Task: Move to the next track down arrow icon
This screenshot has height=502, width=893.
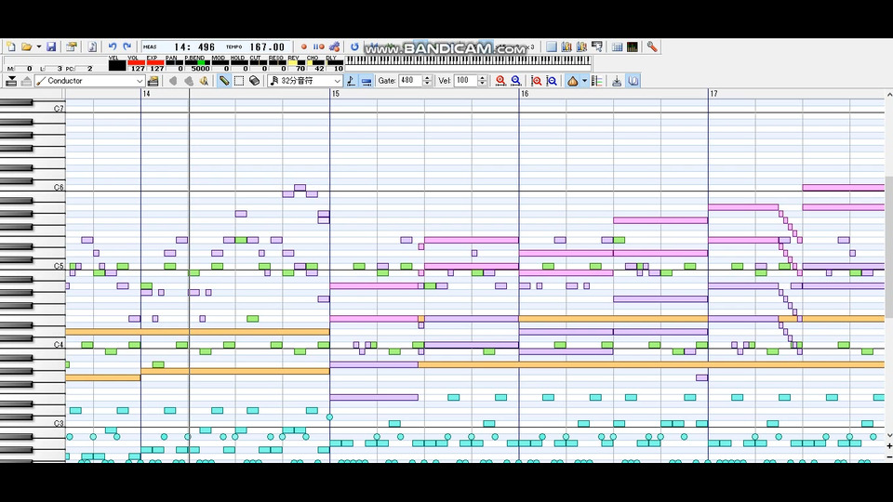Action: (x=11, y=81)
